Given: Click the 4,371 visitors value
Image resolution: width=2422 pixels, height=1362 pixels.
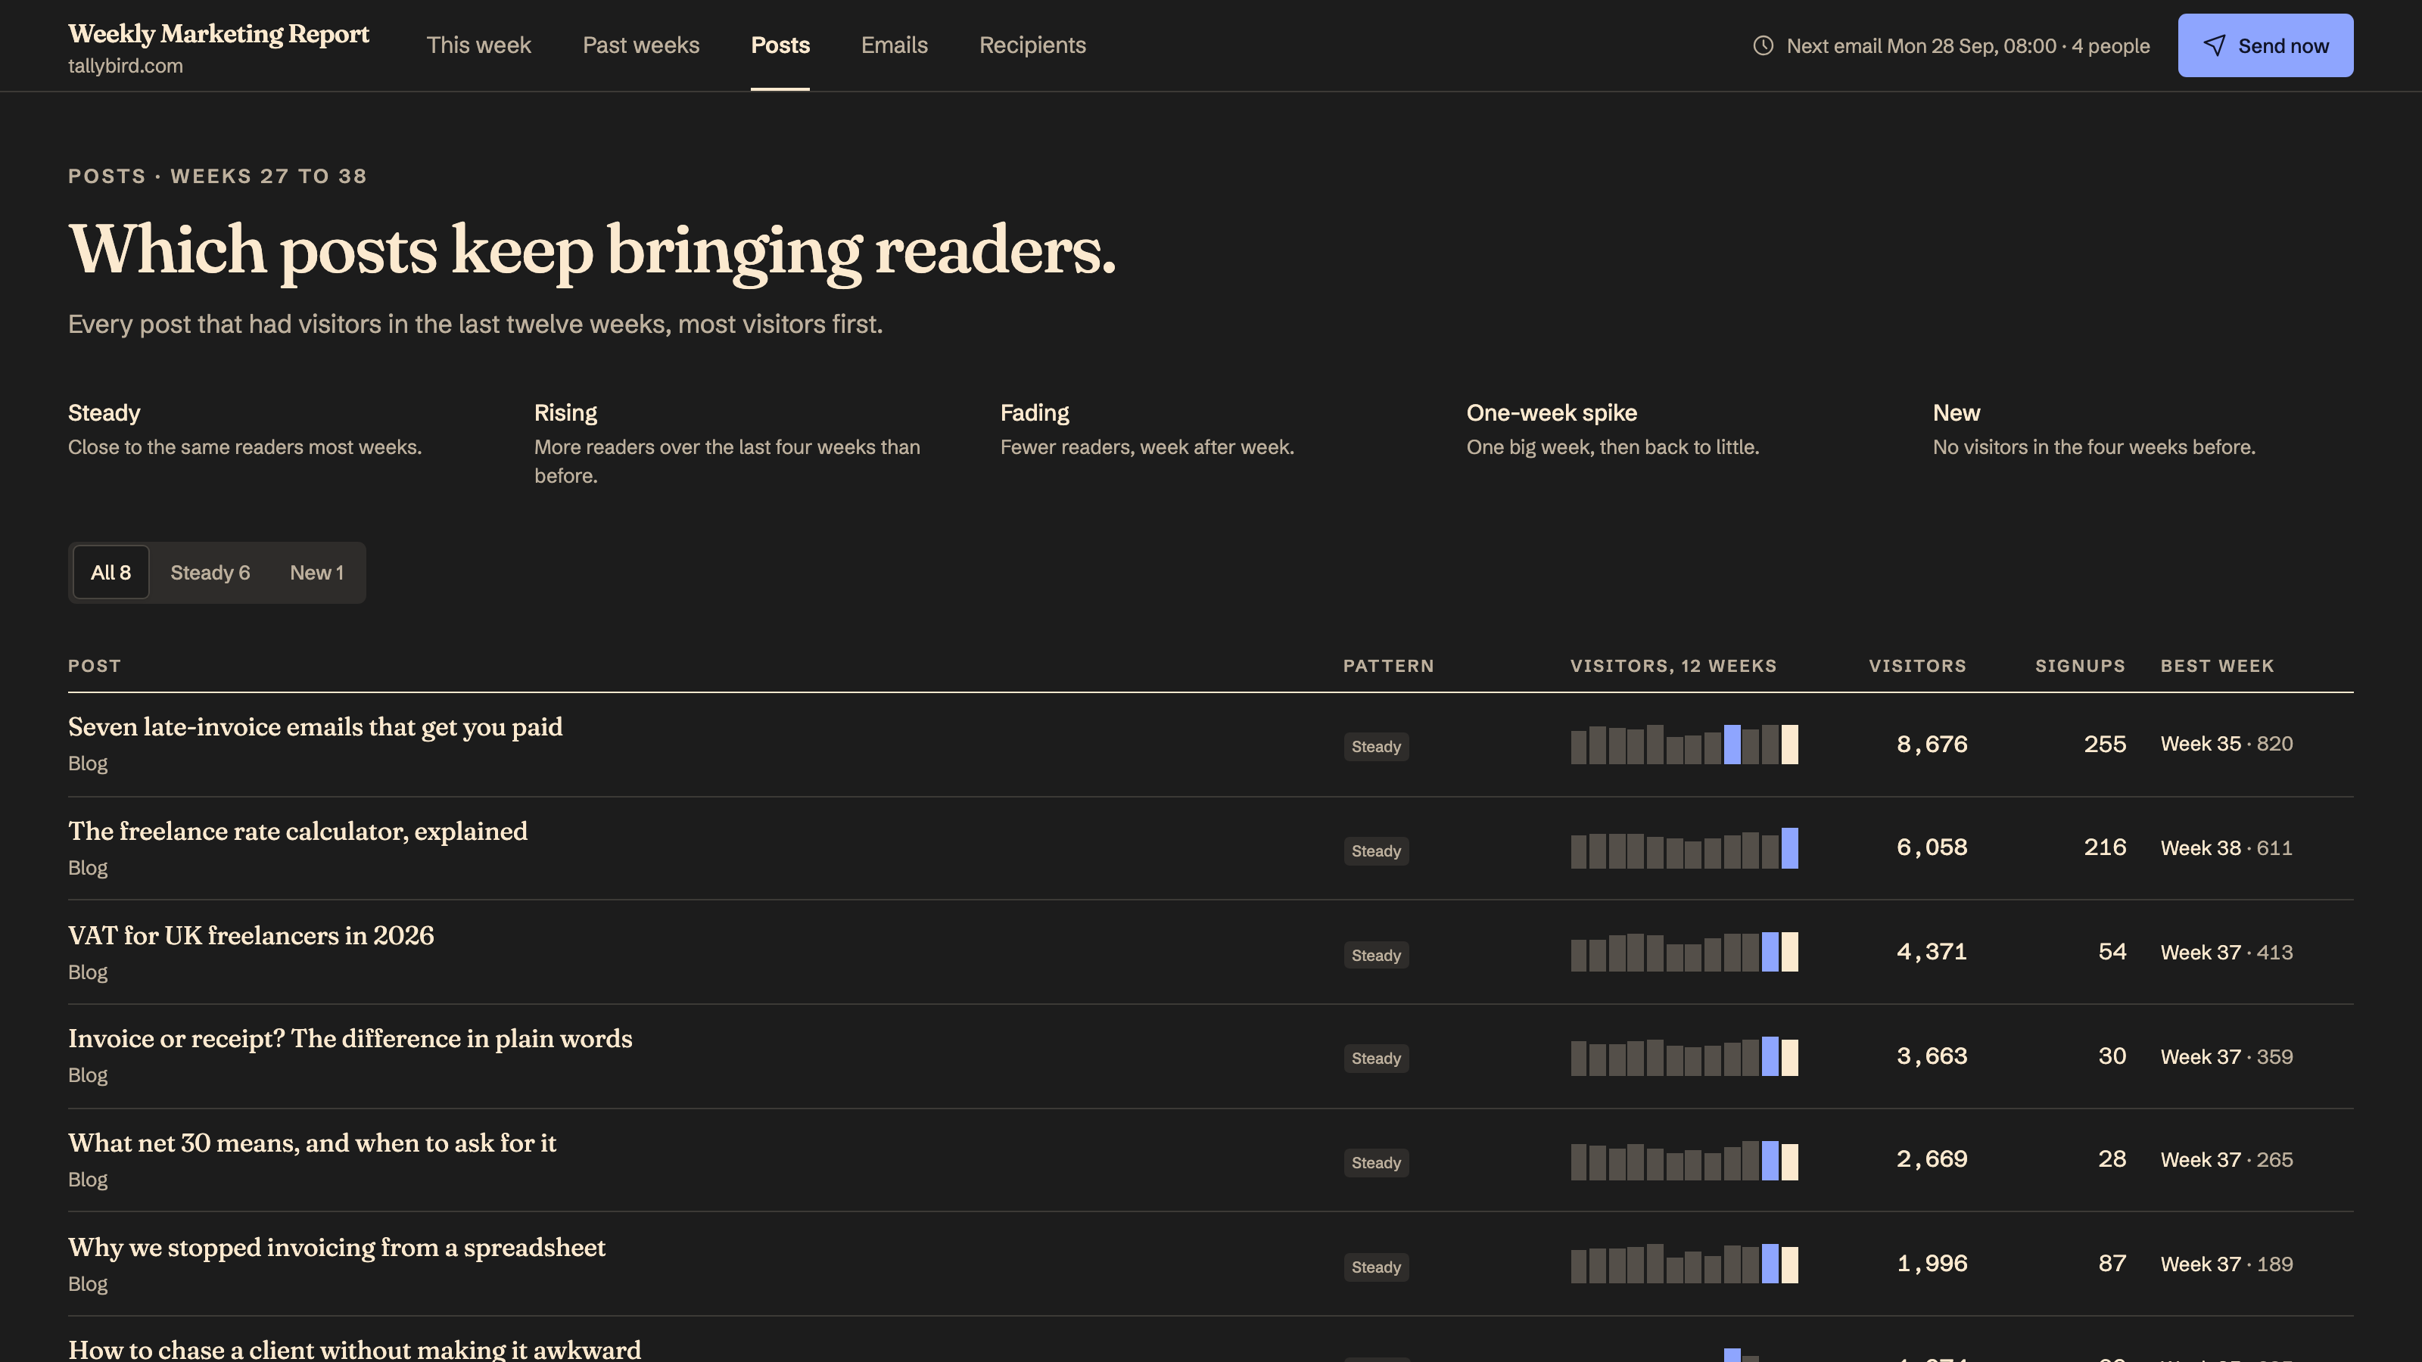Looking at the screenshot, I should [1932, 952].
